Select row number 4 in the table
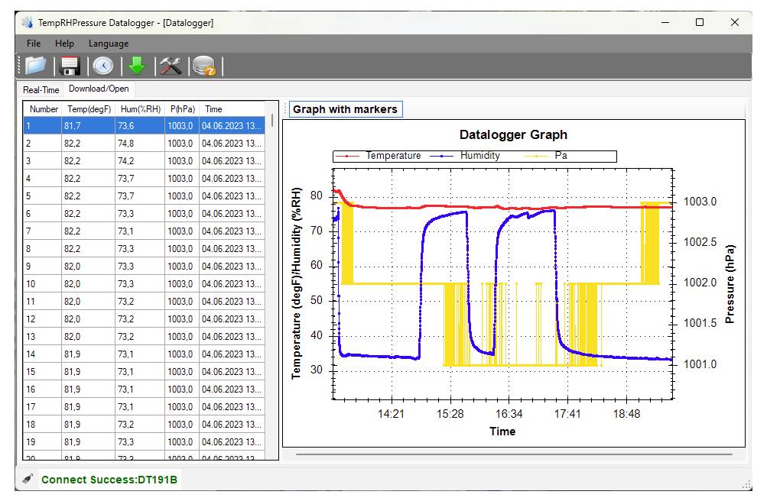767x501 pixels. 145,178
